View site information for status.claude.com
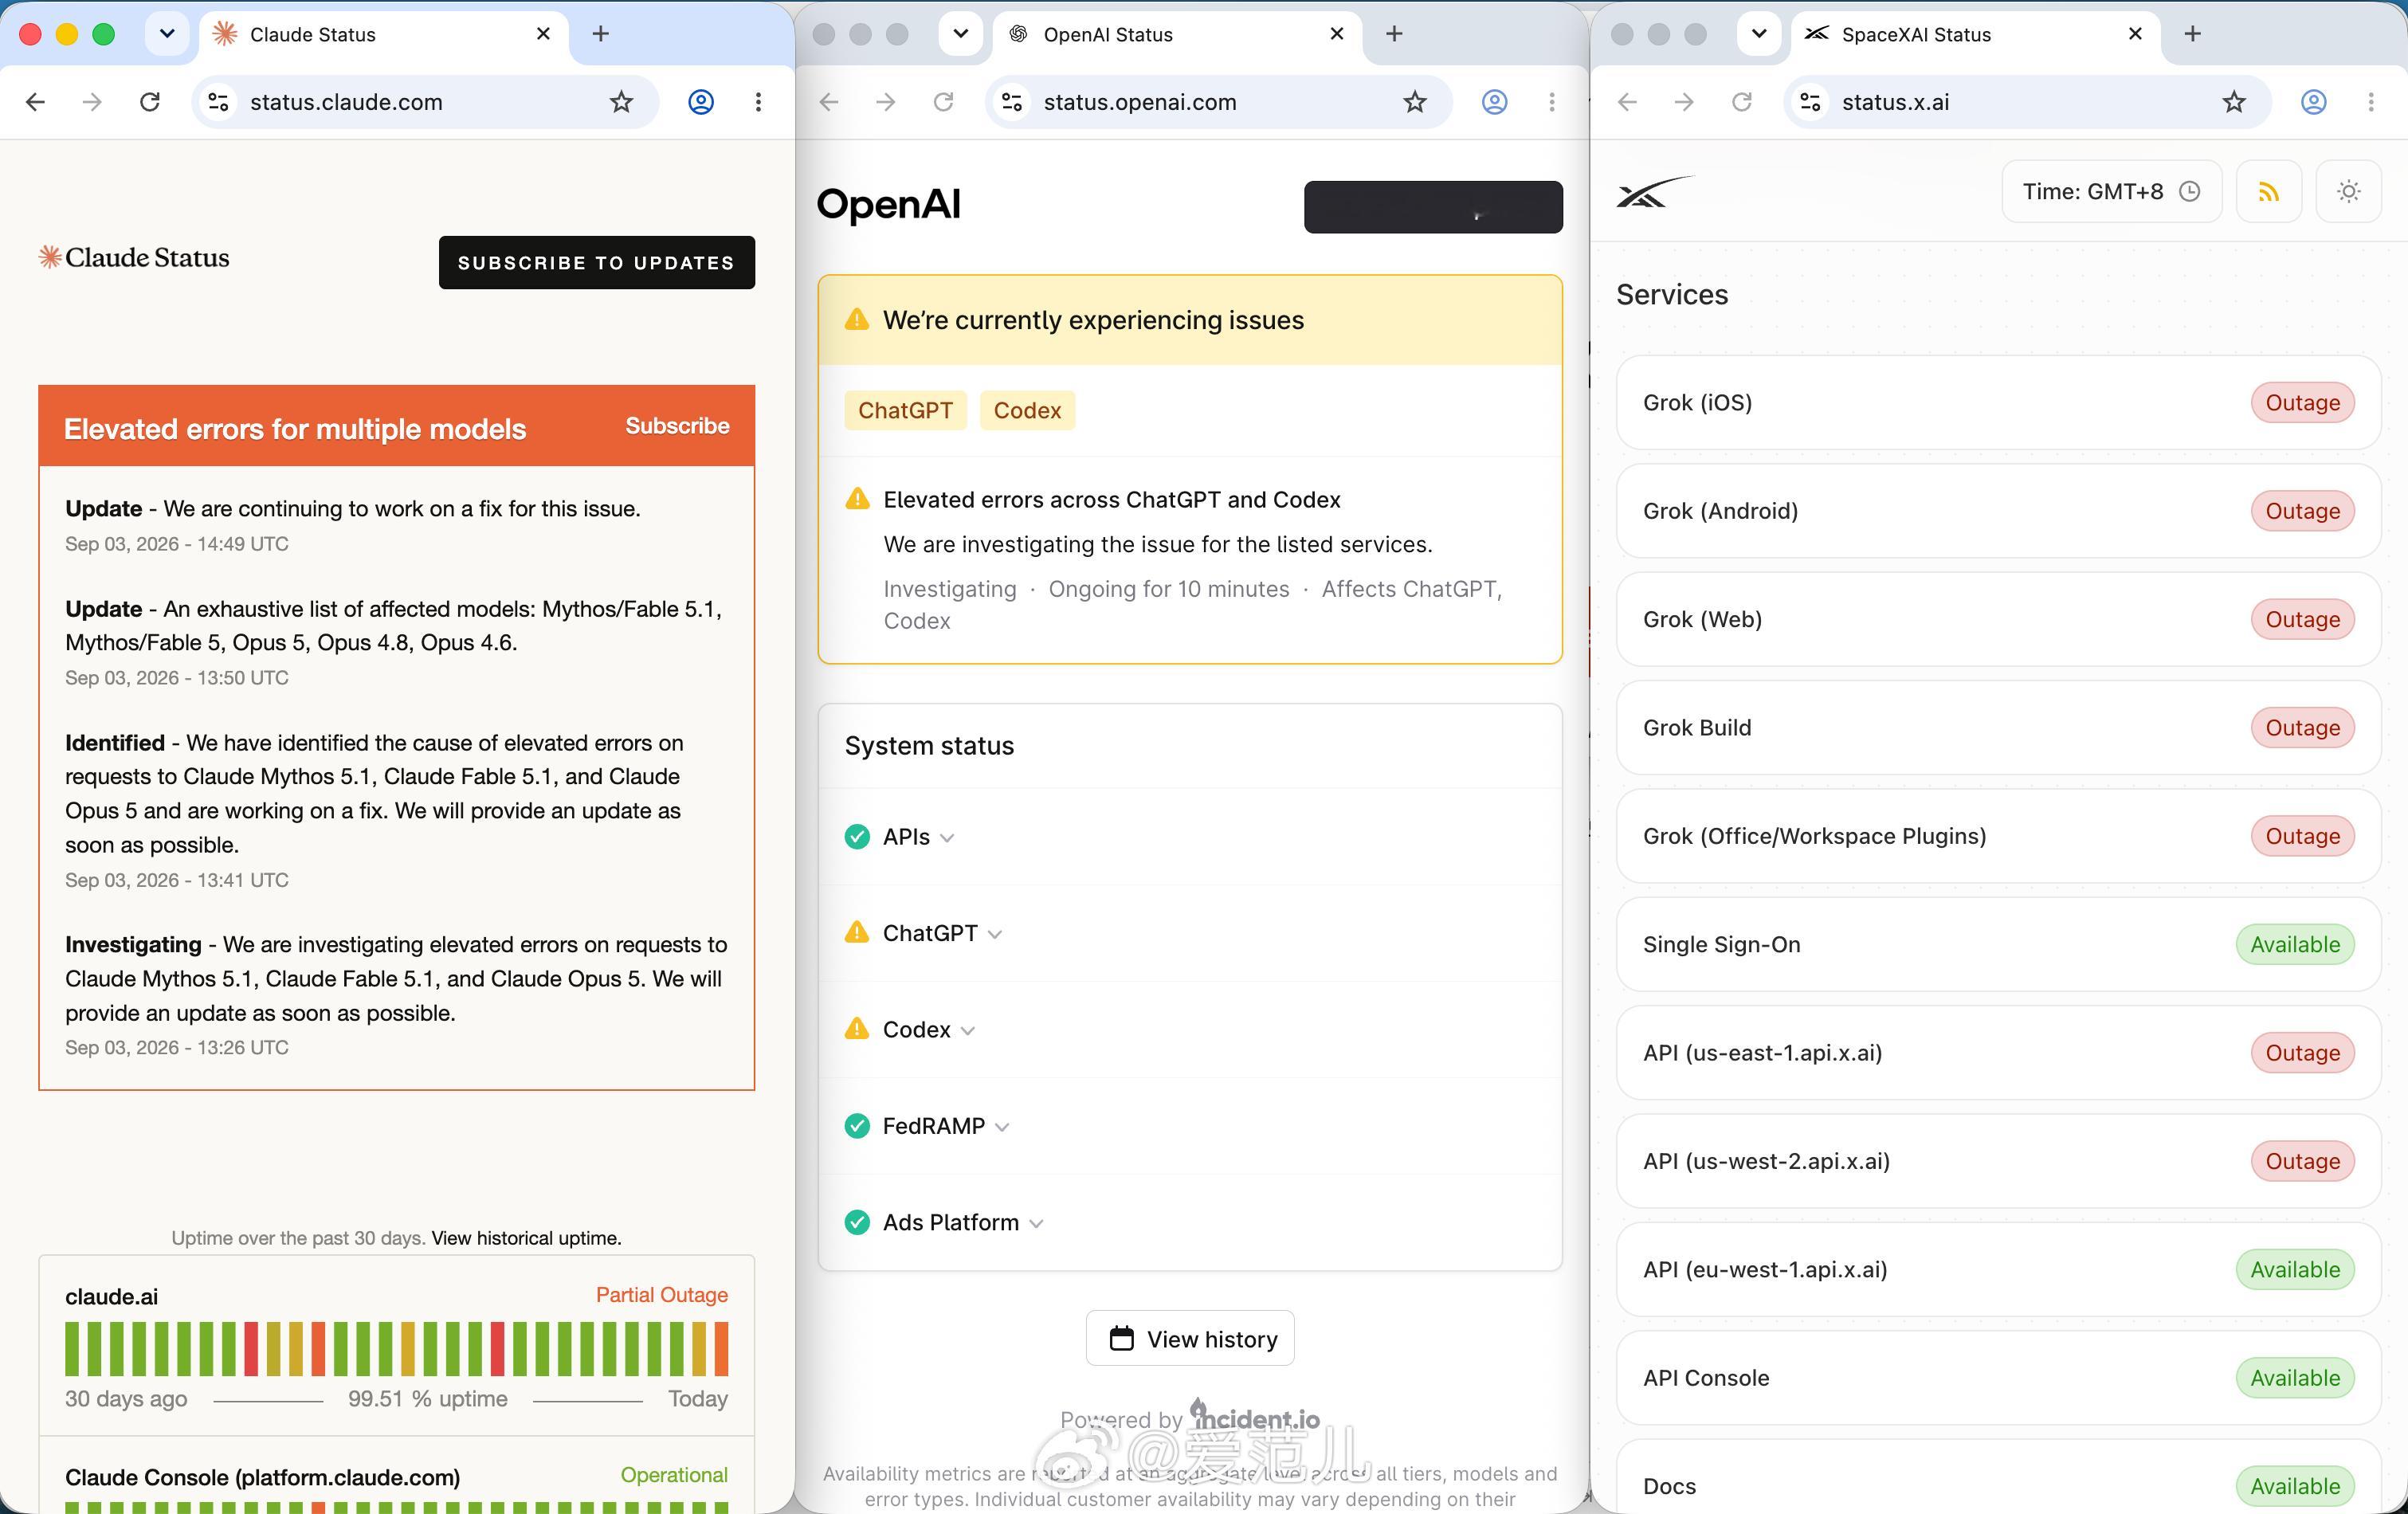Image resolution: width=2408 pixels, height=1514 pixels. pos(218,102)
